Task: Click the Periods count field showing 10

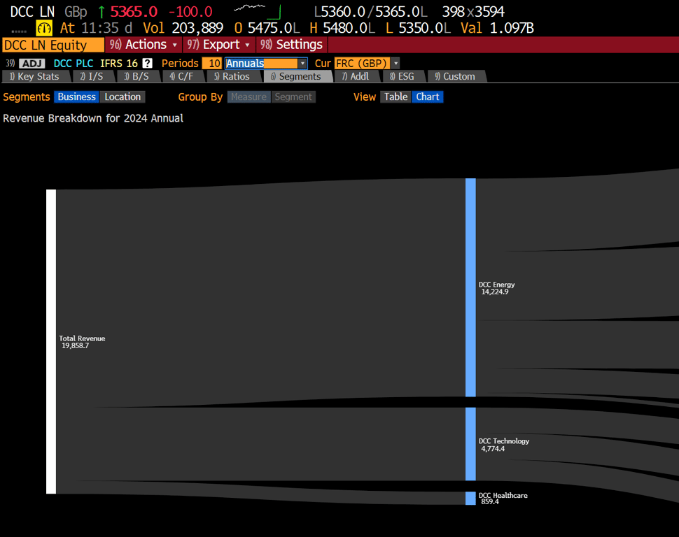Action: (212, 63)
